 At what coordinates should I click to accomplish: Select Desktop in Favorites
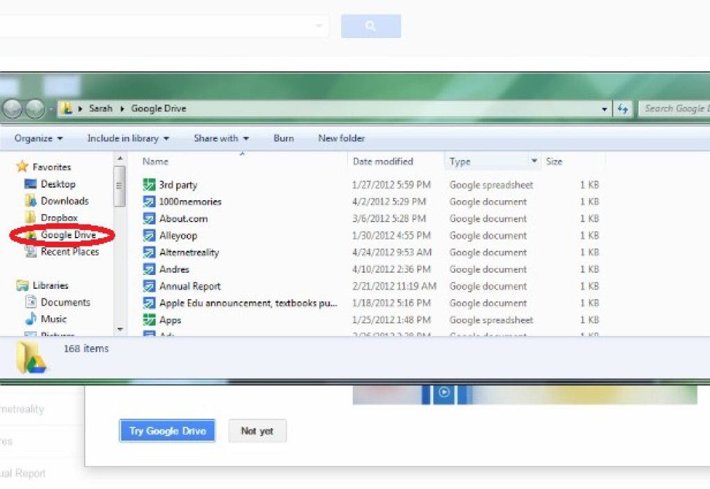tap(58, 184)
